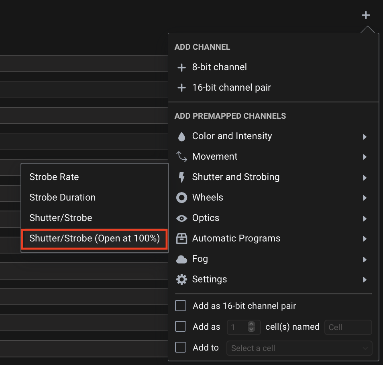
Task: Click the droplet Color and Intensity icon
Action: [x=181, y=137]
